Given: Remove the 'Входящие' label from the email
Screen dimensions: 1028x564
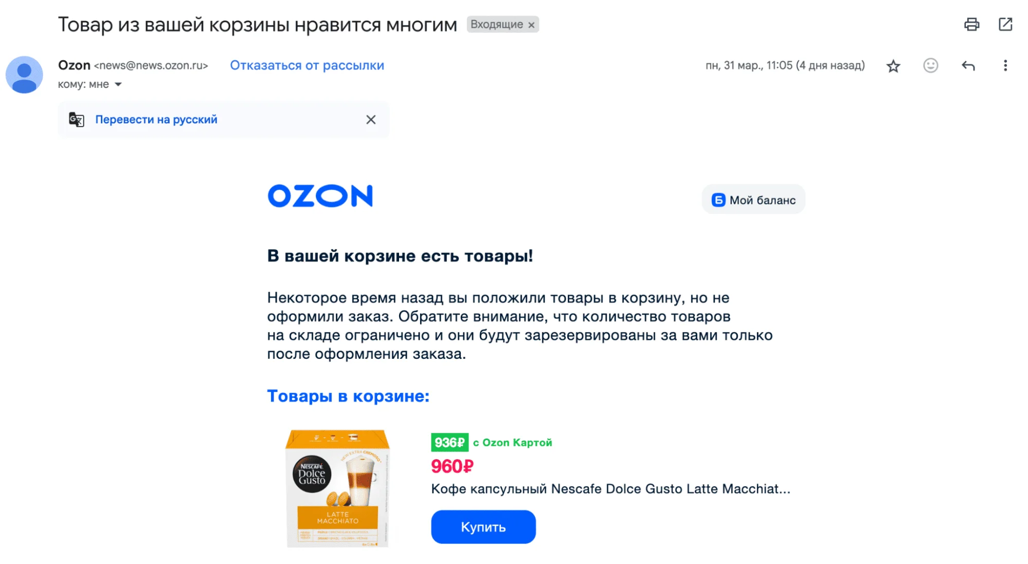Looking at the screenshot, I should tap(531, 25).
